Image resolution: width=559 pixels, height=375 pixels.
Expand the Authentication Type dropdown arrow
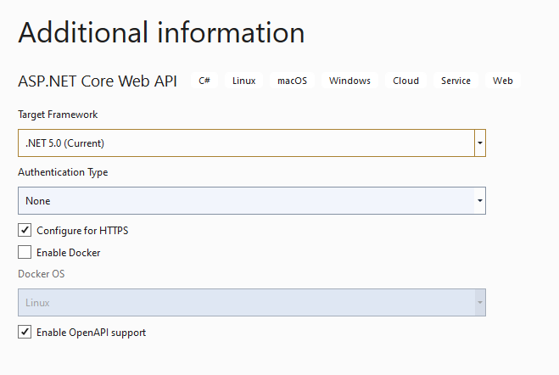(480, 200)
